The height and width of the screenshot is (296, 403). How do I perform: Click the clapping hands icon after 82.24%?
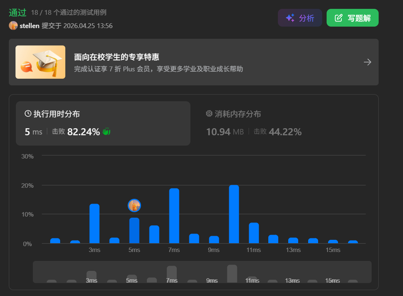106,132
